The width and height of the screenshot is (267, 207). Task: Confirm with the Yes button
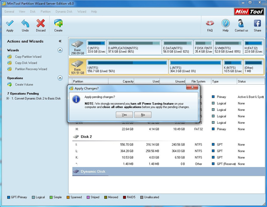(x=124, y=115)
